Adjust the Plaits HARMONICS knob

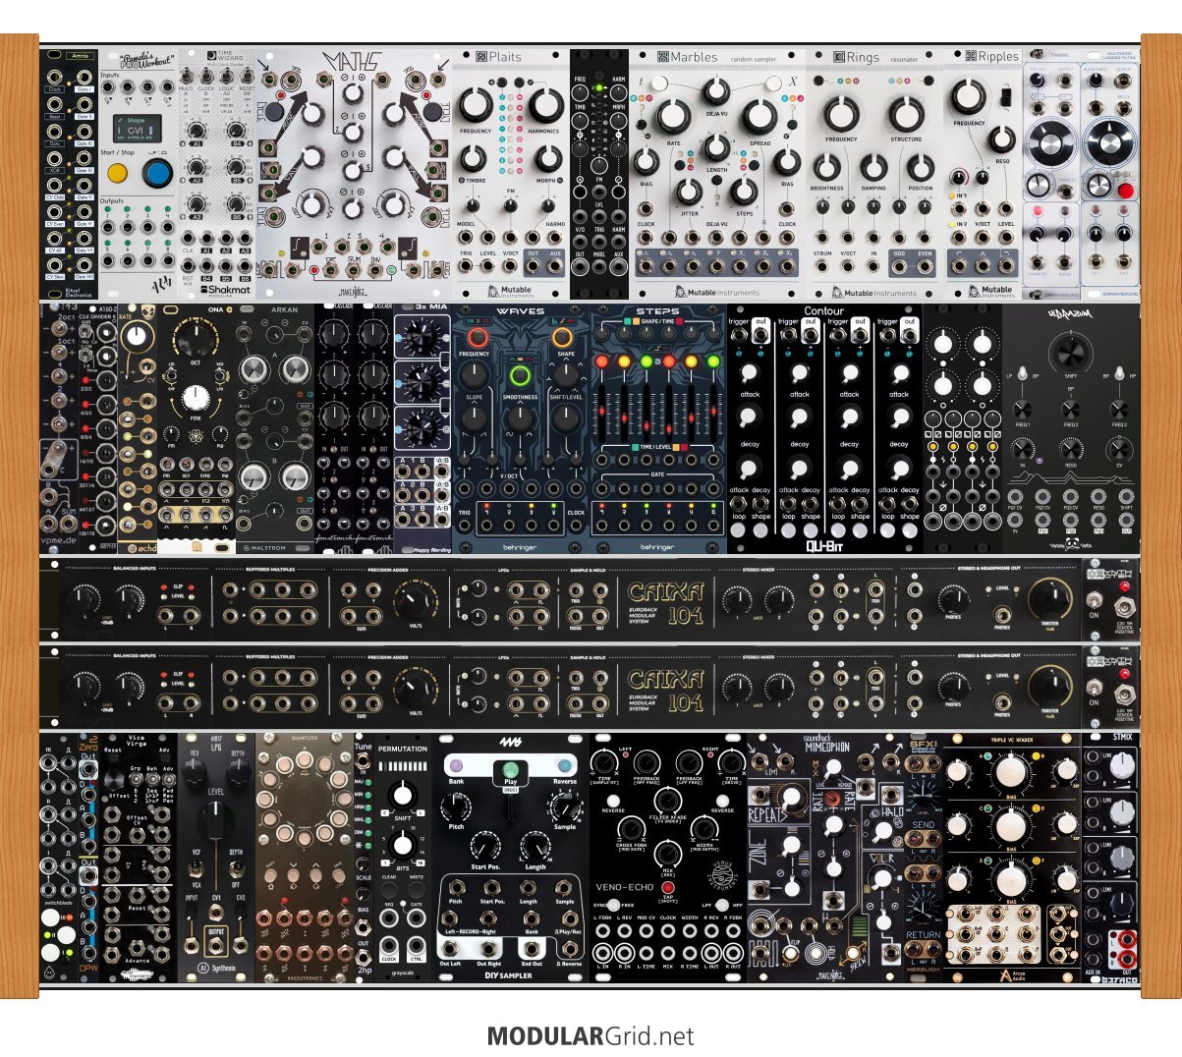pyautogui.click(x=544, y=105)
